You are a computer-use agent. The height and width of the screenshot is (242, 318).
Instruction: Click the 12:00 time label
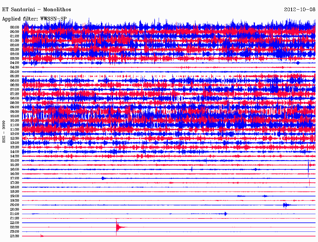tap(15, 134)
